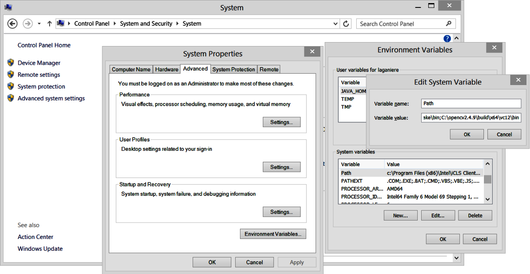This screenshot has width=530, height=274.
Task: Click the search magnifier icon
Action: 448,24
